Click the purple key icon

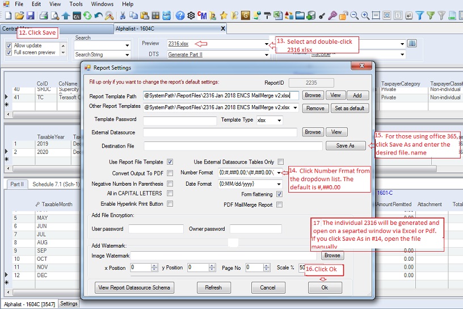click(x=332, y=15)
